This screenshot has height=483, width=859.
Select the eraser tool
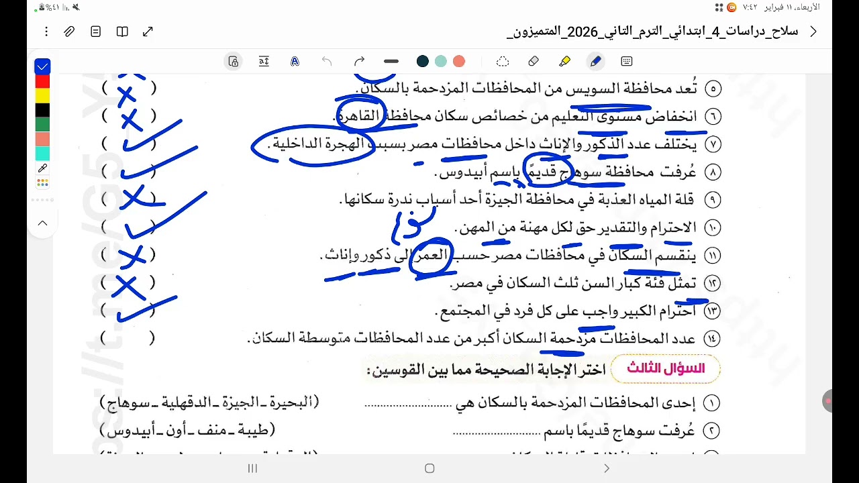click(x=534, y=62)
